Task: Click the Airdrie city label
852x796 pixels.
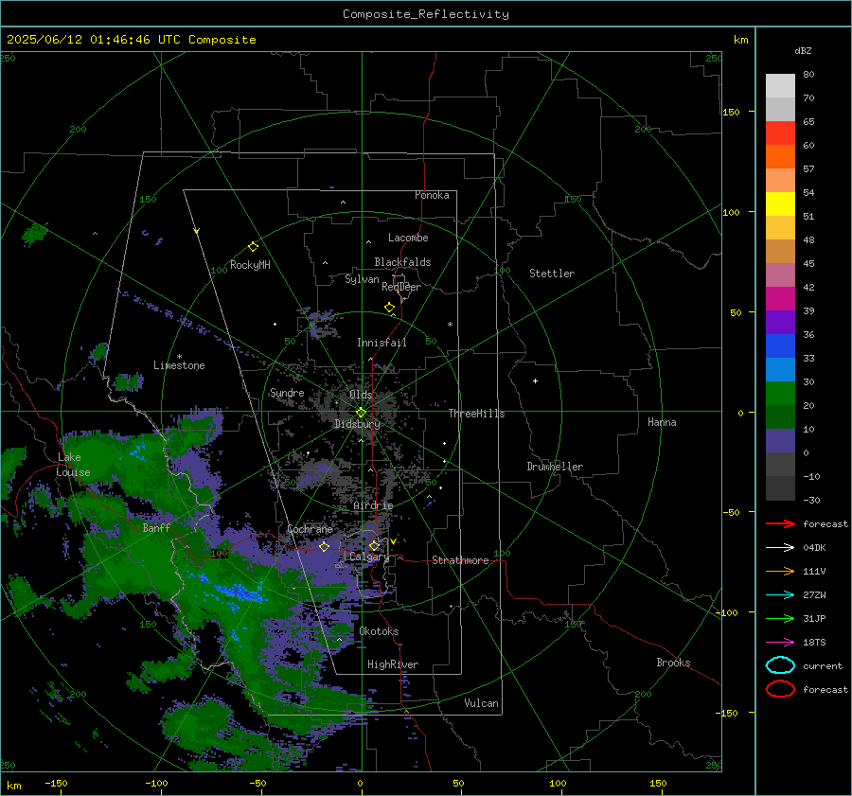Action: point(373,505)
